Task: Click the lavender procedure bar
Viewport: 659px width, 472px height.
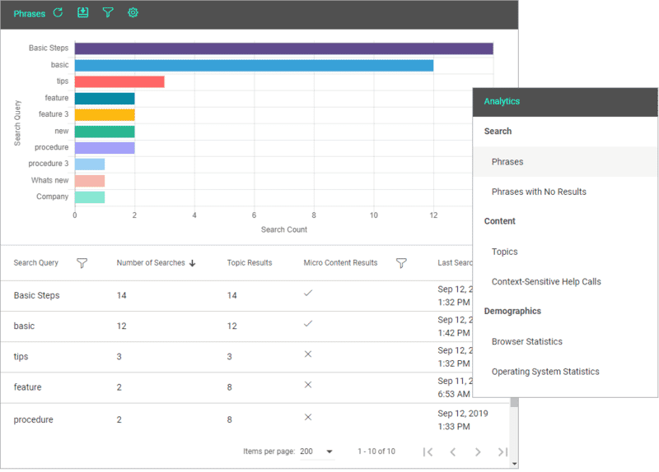Action: [x=105, y=148]
